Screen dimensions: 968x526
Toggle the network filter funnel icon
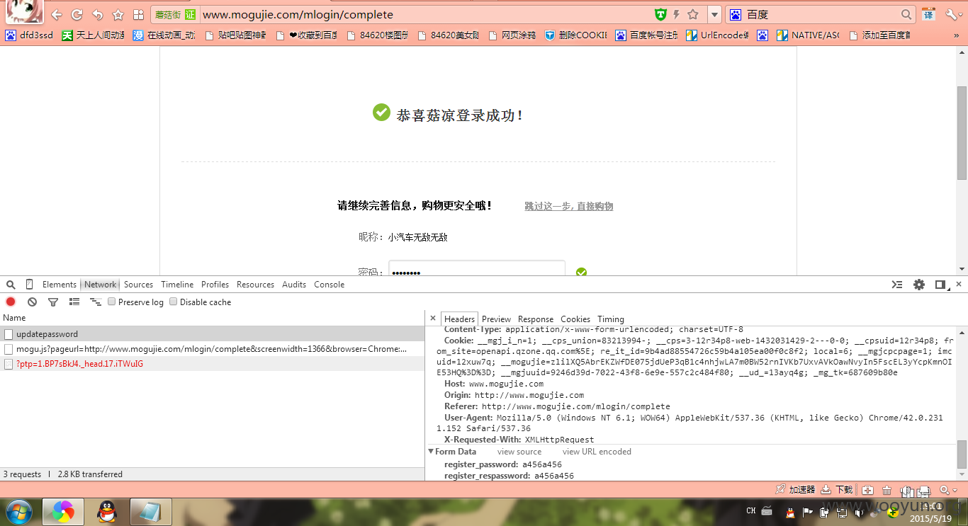(x=52, y=302)
